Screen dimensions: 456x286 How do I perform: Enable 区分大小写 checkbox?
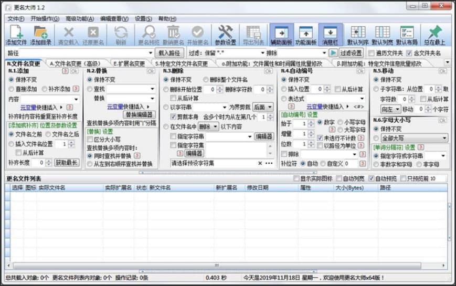[x=90, y=140]
